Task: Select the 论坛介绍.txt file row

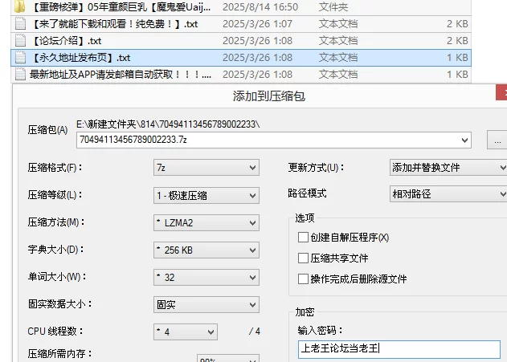Action: (x=241, y=41)
